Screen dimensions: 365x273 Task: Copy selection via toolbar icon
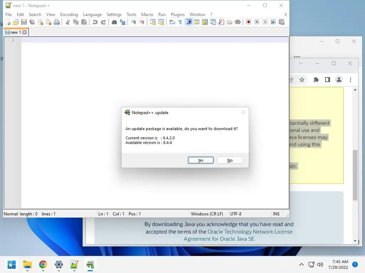pos(76,22)
